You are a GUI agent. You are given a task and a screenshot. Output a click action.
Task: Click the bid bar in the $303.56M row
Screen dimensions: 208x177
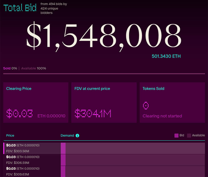pos(63,148)
